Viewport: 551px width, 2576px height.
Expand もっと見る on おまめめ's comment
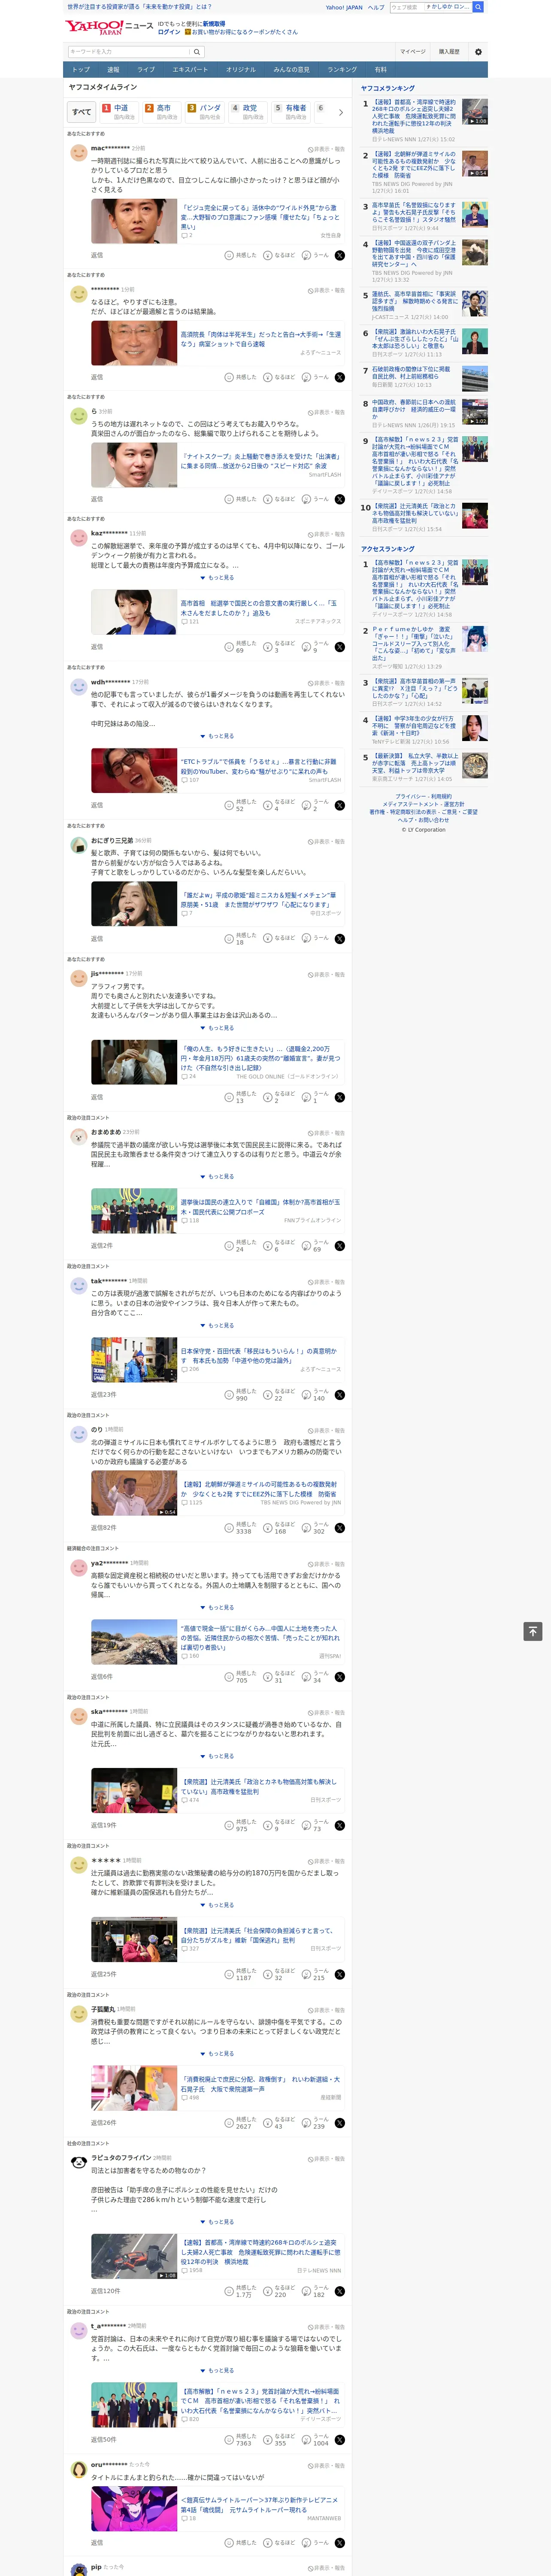click(217, 1177)
